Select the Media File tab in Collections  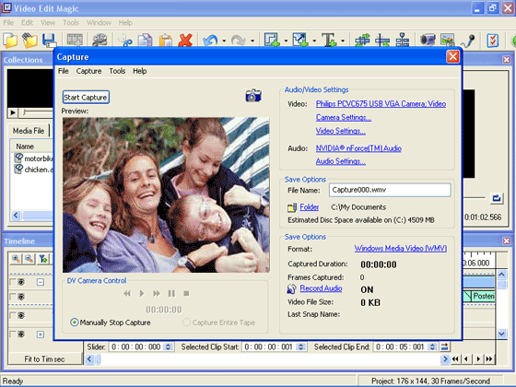point(29,131)
